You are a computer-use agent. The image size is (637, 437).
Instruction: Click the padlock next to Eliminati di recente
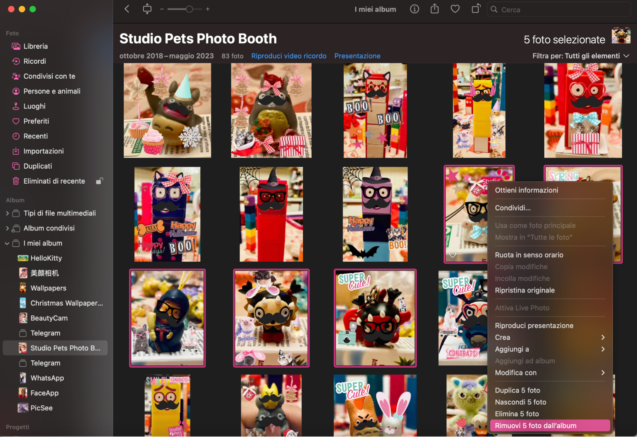pos(99,181)
